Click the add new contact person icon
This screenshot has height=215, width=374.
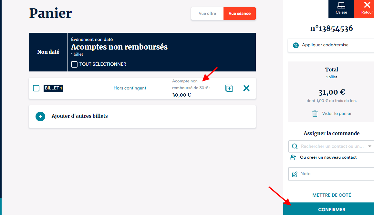point(293,157)
